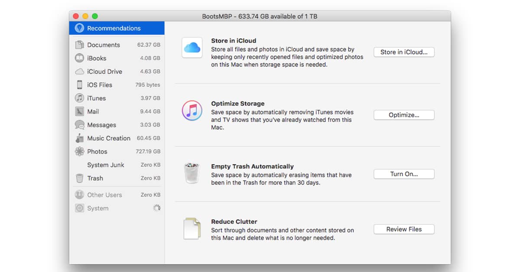Click the Messages bubble icon in sidebar

pos(79,125)
